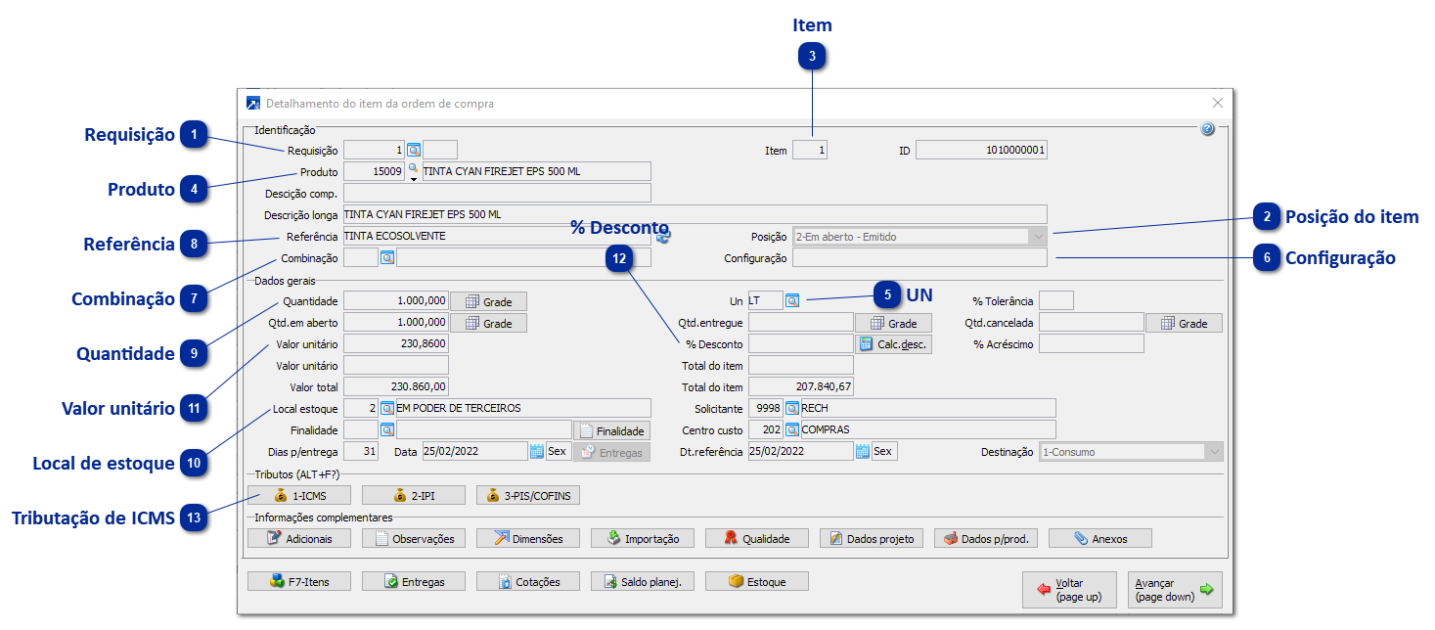Click the Produto magnifier search icon

(413, 168)
